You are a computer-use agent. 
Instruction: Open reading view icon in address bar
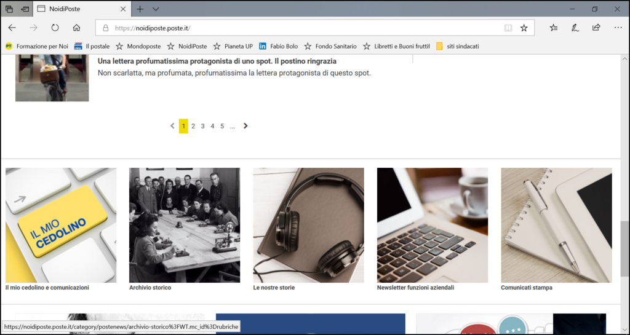[x=508, y=28]
